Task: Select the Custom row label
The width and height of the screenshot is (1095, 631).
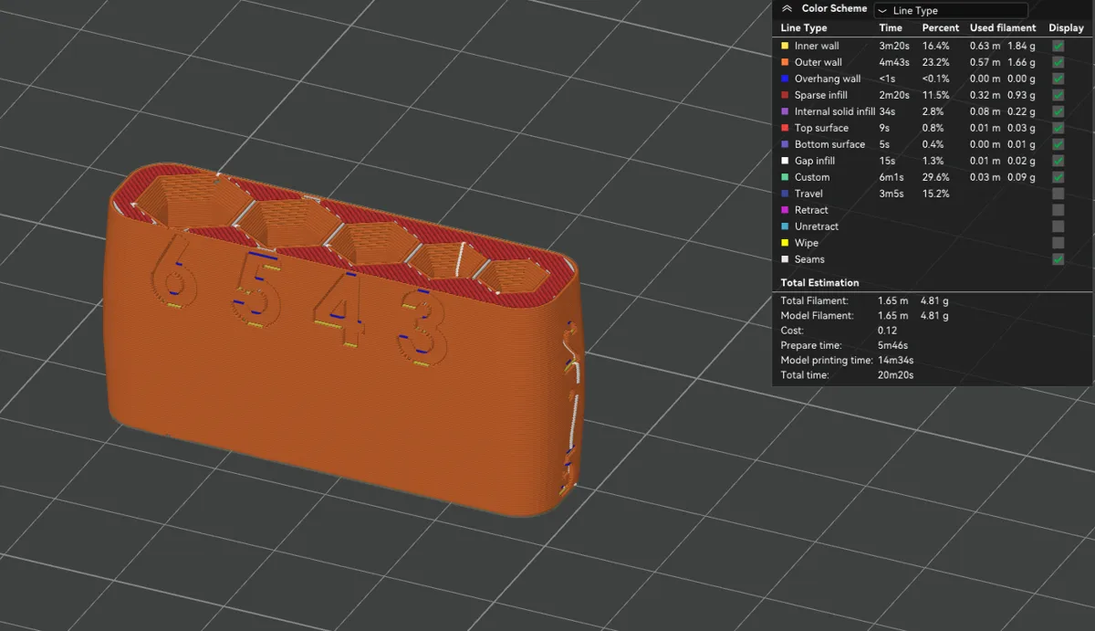Action: (x=812, y=177)
